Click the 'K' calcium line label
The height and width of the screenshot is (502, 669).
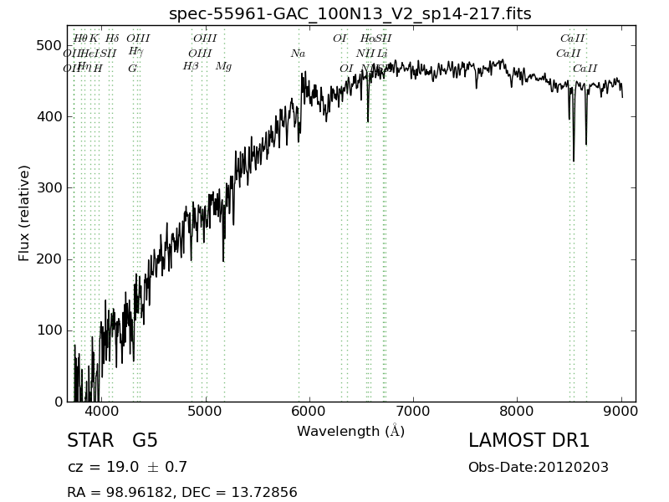(x=94, y=38)
